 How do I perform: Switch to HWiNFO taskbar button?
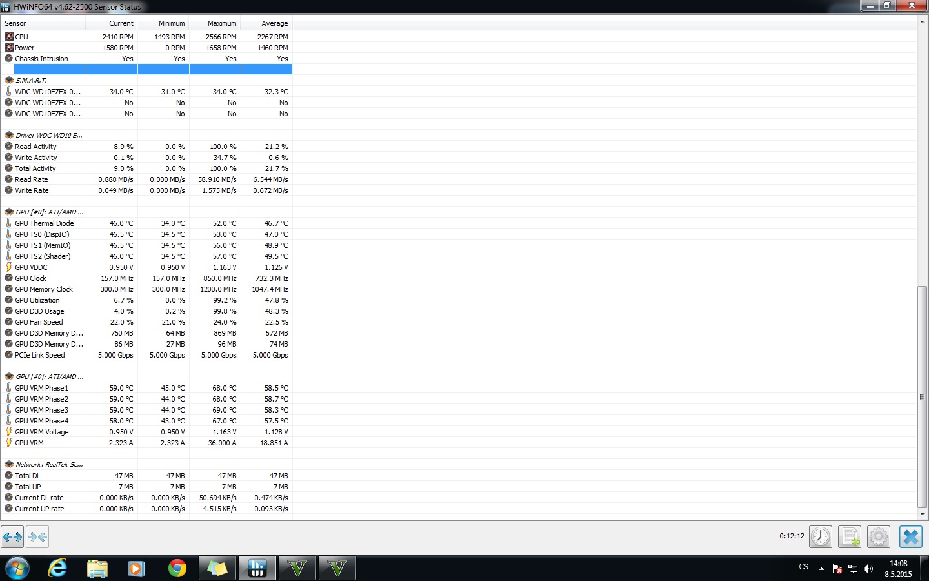coord(257,569)
